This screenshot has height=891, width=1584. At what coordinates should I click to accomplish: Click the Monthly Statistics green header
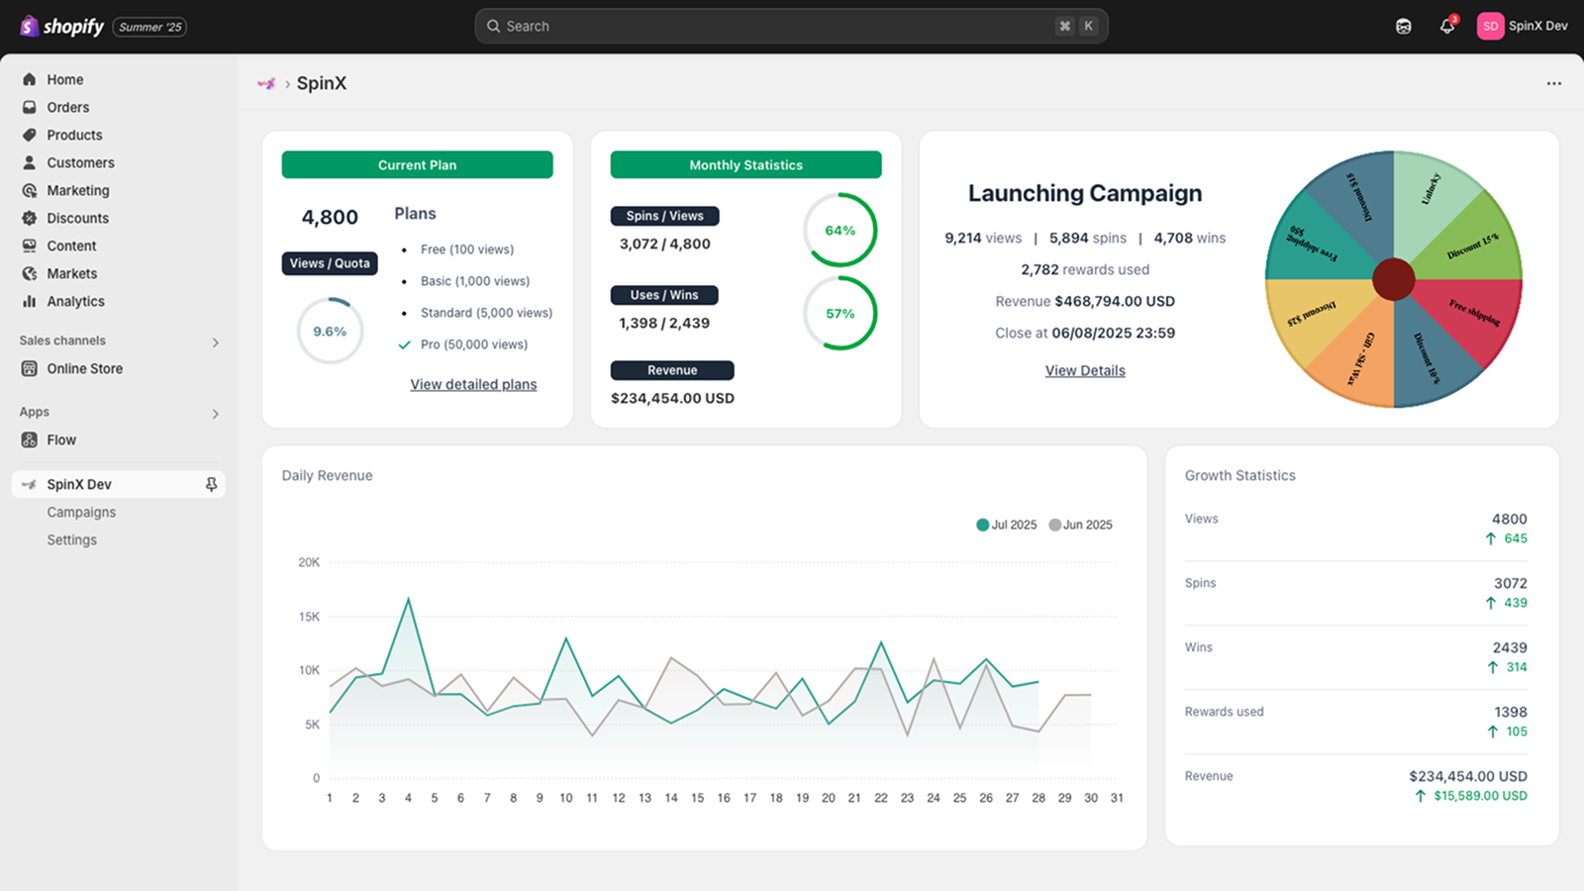(x=745, y=165)
